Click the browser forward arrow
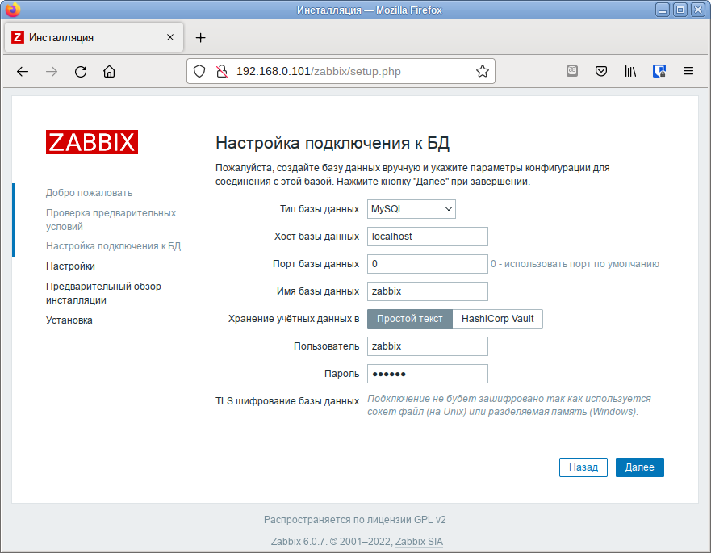The width and height of the screenshot is (711, 553). click(52, 71)
